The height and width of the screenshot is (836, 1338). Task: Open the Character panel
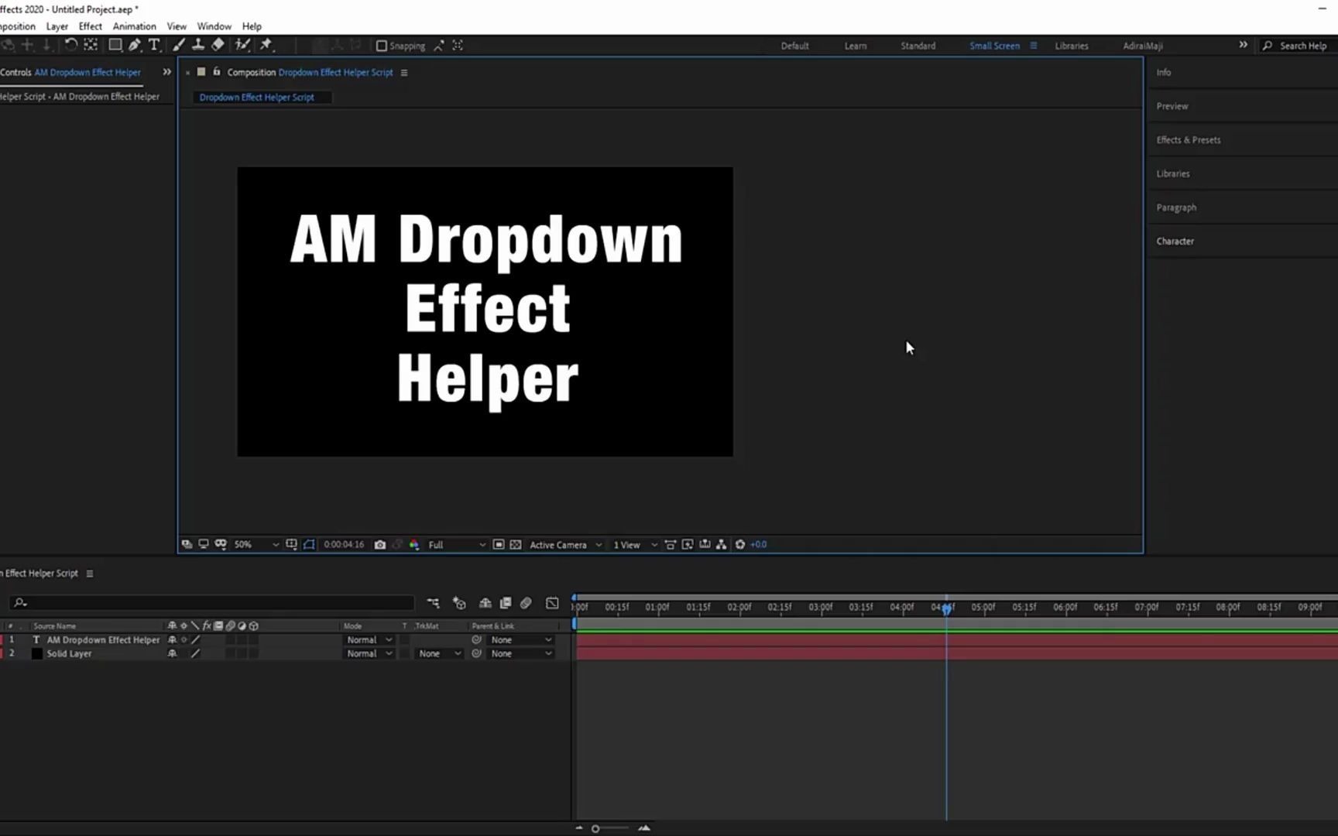click(1175, 241)
